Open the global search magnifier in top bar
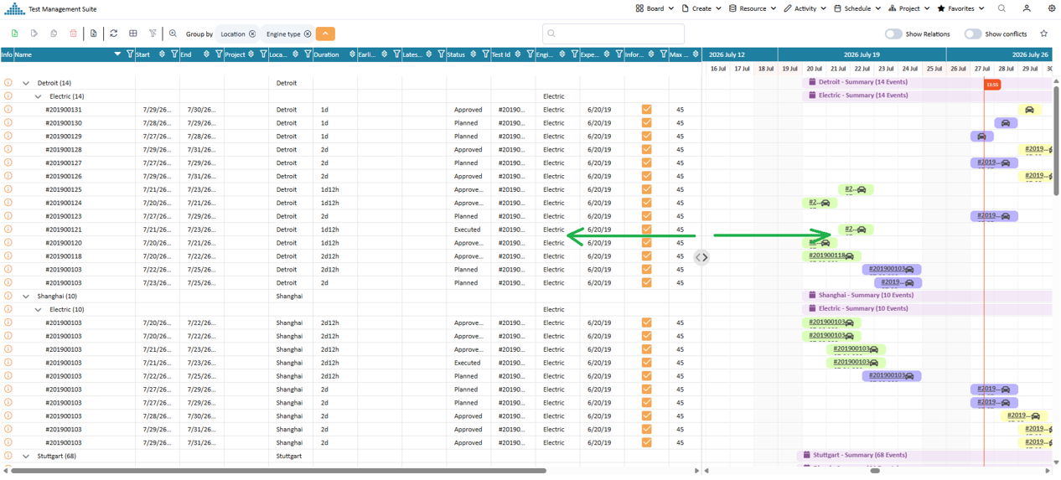1061x480 pixels. (x=1001, y=8)
